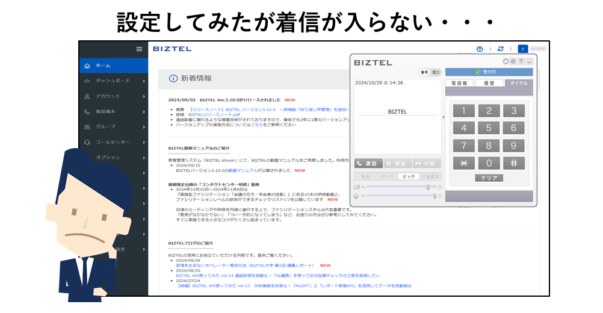Click the diamond icon after microphone slider
This screenshot has width=603, height=313.
point(440,196)
